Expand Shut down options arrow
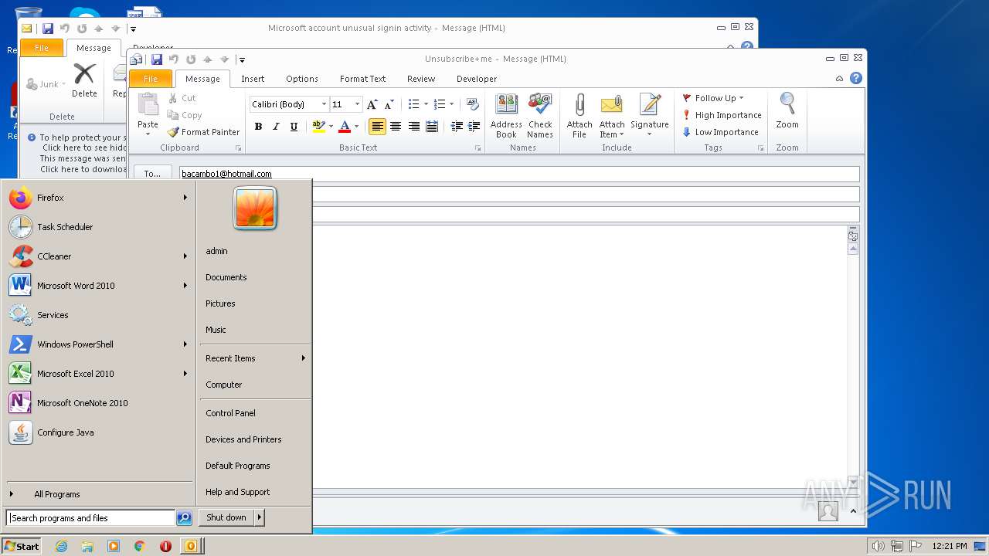Viewport: 989px width, 556px height. click(260, 517)
